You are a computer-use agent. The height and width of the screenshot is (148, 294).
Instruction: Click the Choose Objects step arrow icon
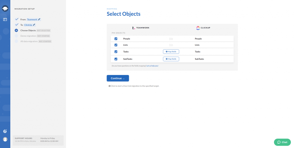16,30
